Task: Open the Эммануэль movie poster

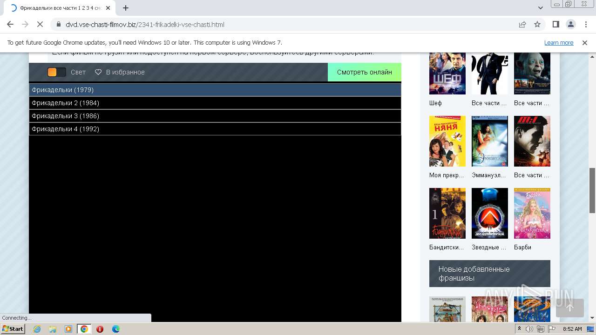Action: coord(490,141)
